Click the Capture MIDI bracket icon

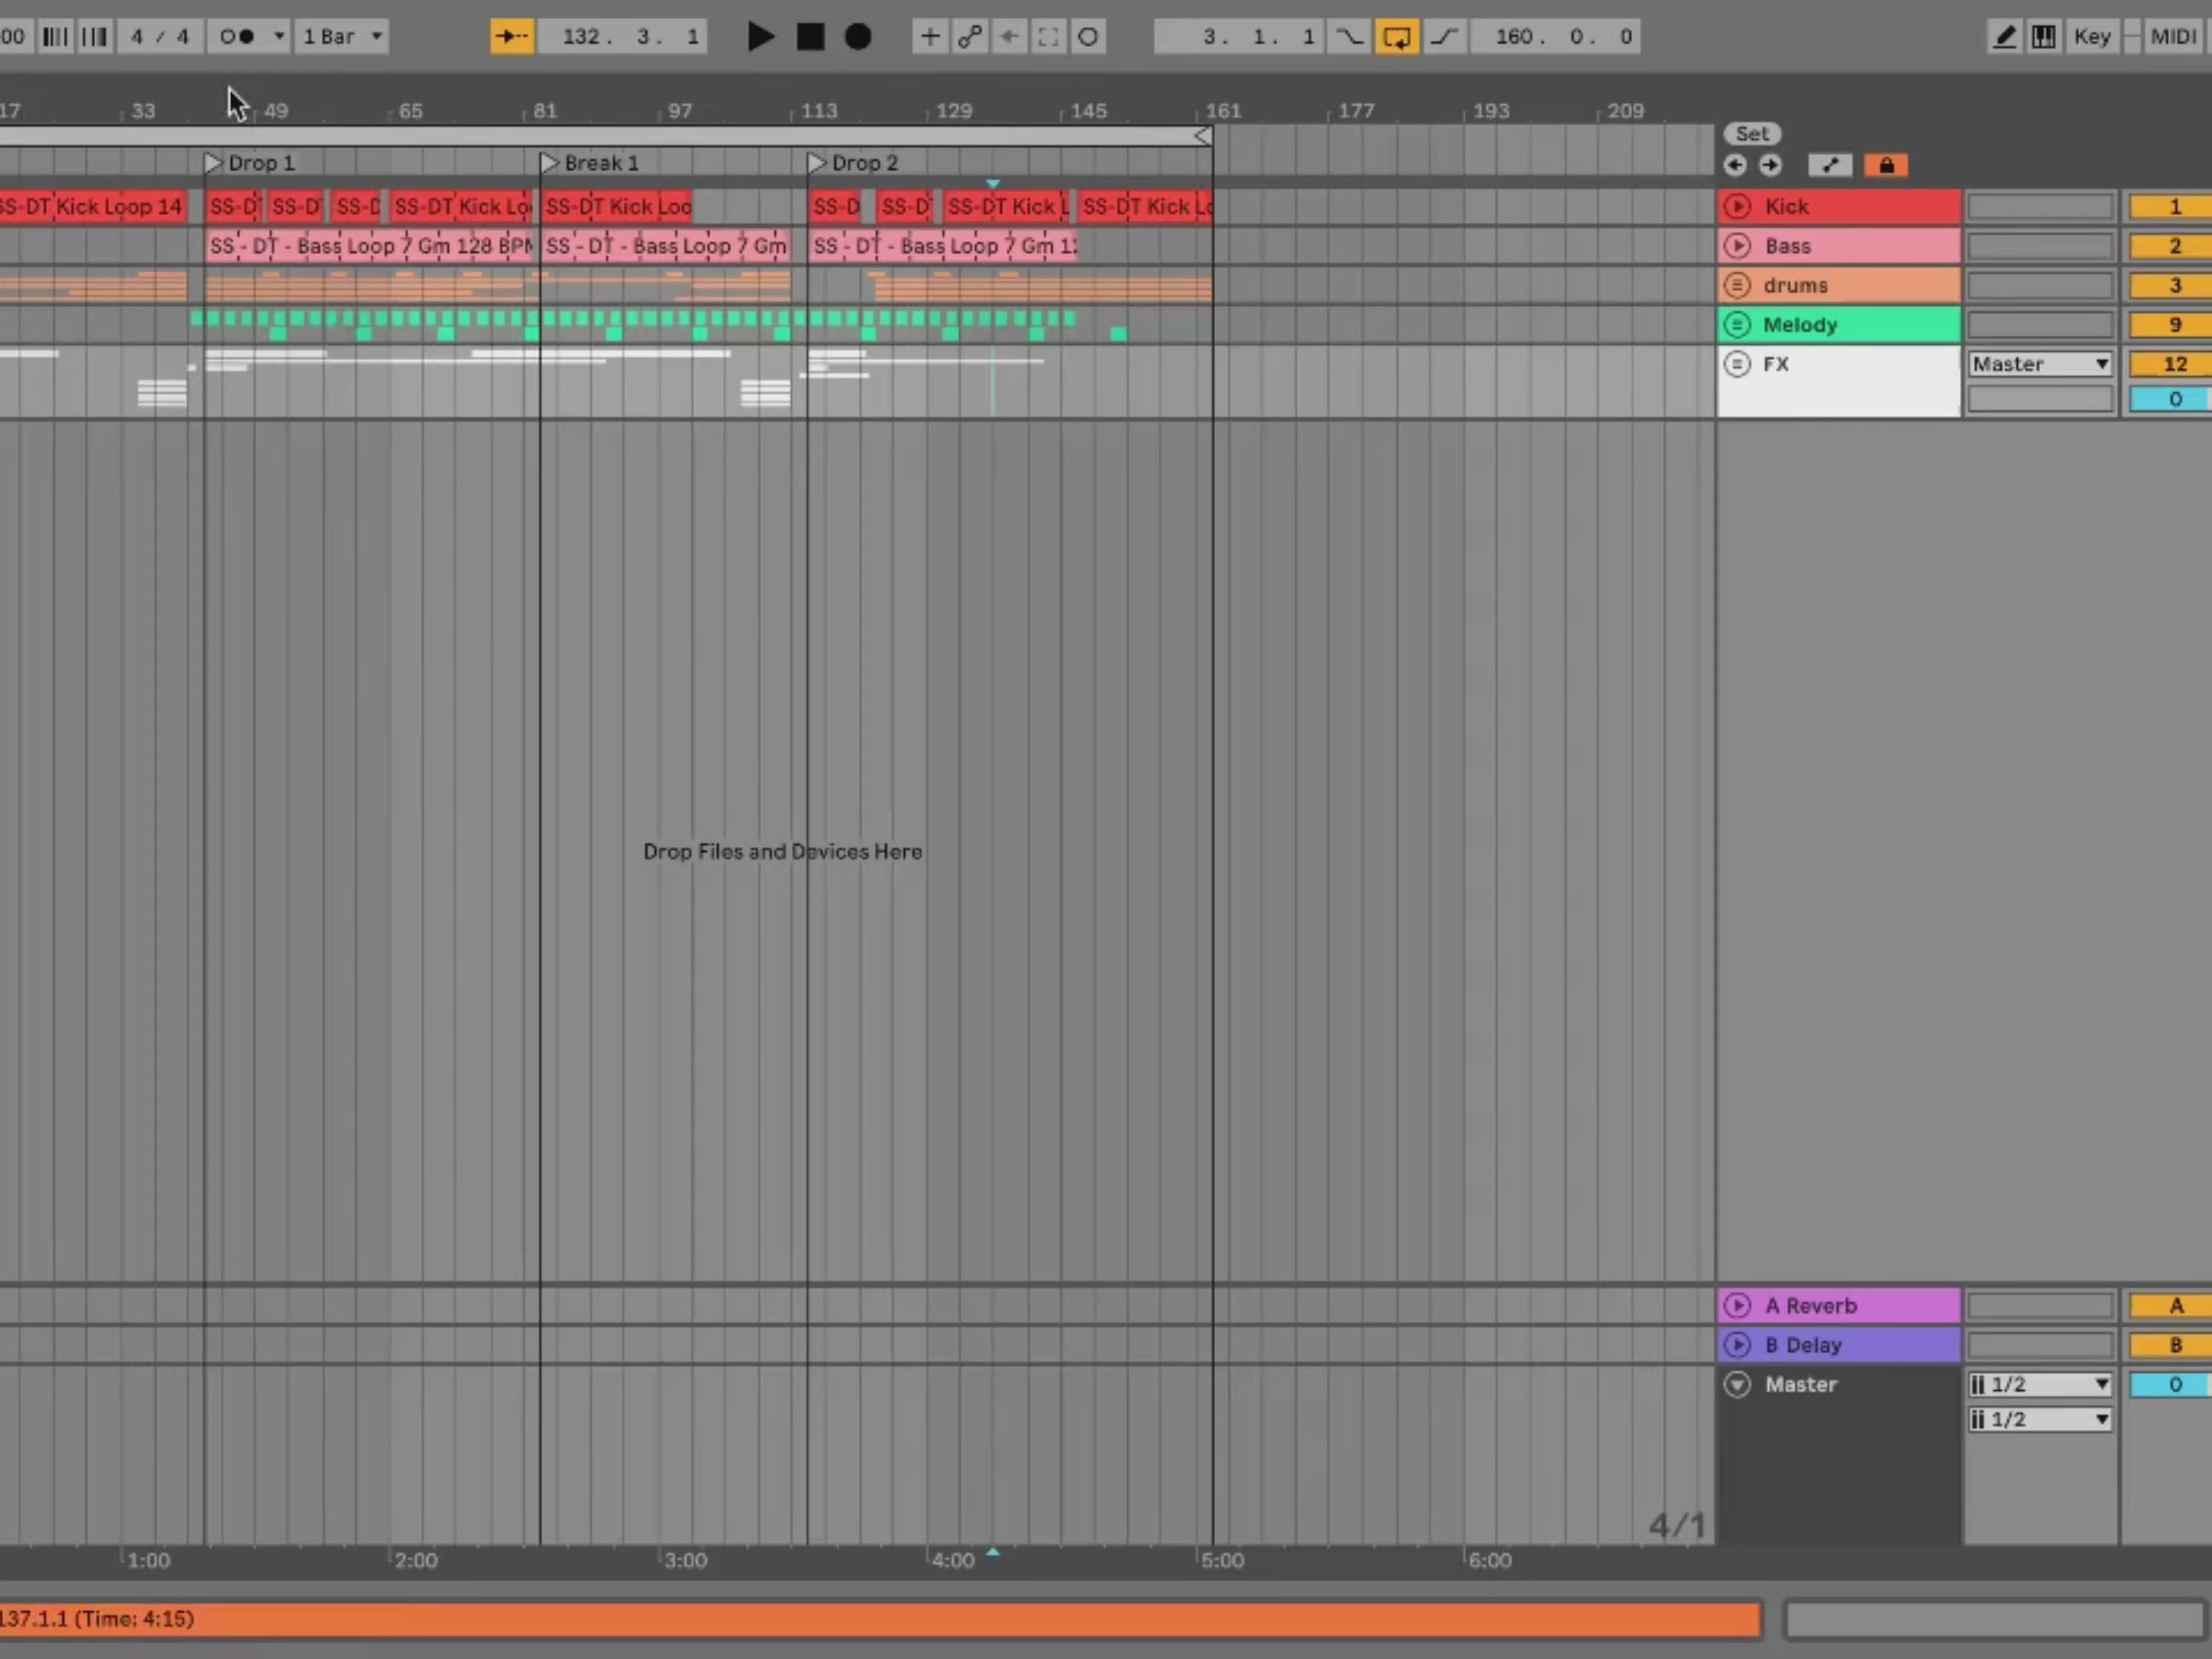1048,37
